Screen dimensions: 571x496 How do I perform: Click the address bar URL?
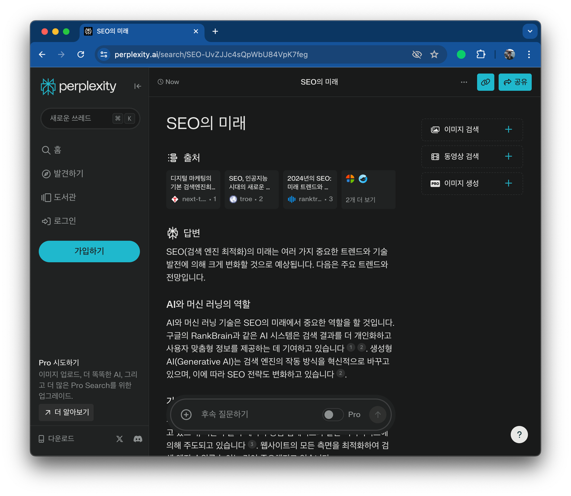[x=211, y=55]
